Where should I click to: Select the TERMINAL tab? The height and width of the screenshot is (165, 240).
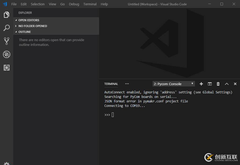click(x=111, y=84)
